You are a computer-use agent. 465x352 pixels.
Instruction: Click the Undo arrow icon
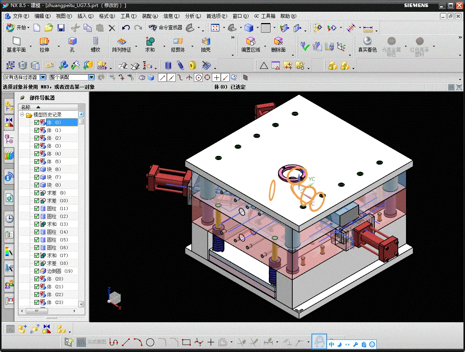[126, 28]
